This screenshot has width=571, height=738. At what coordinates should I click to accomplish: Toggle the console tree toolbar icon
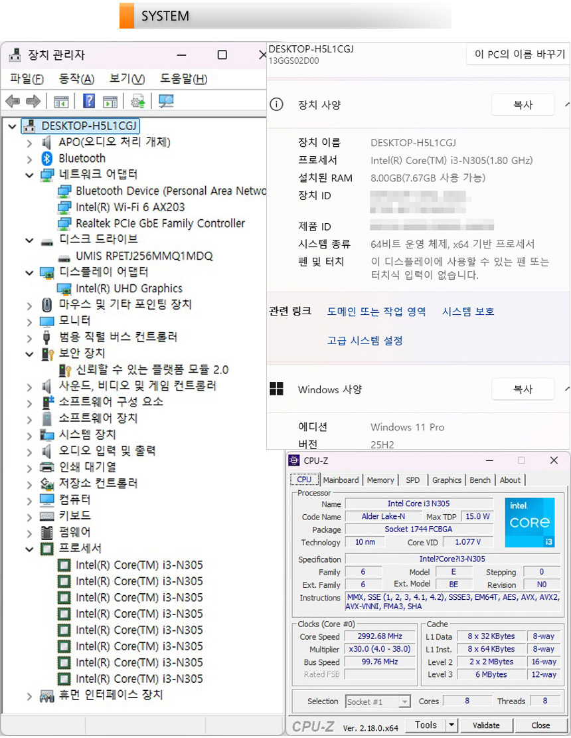(61, 102)
